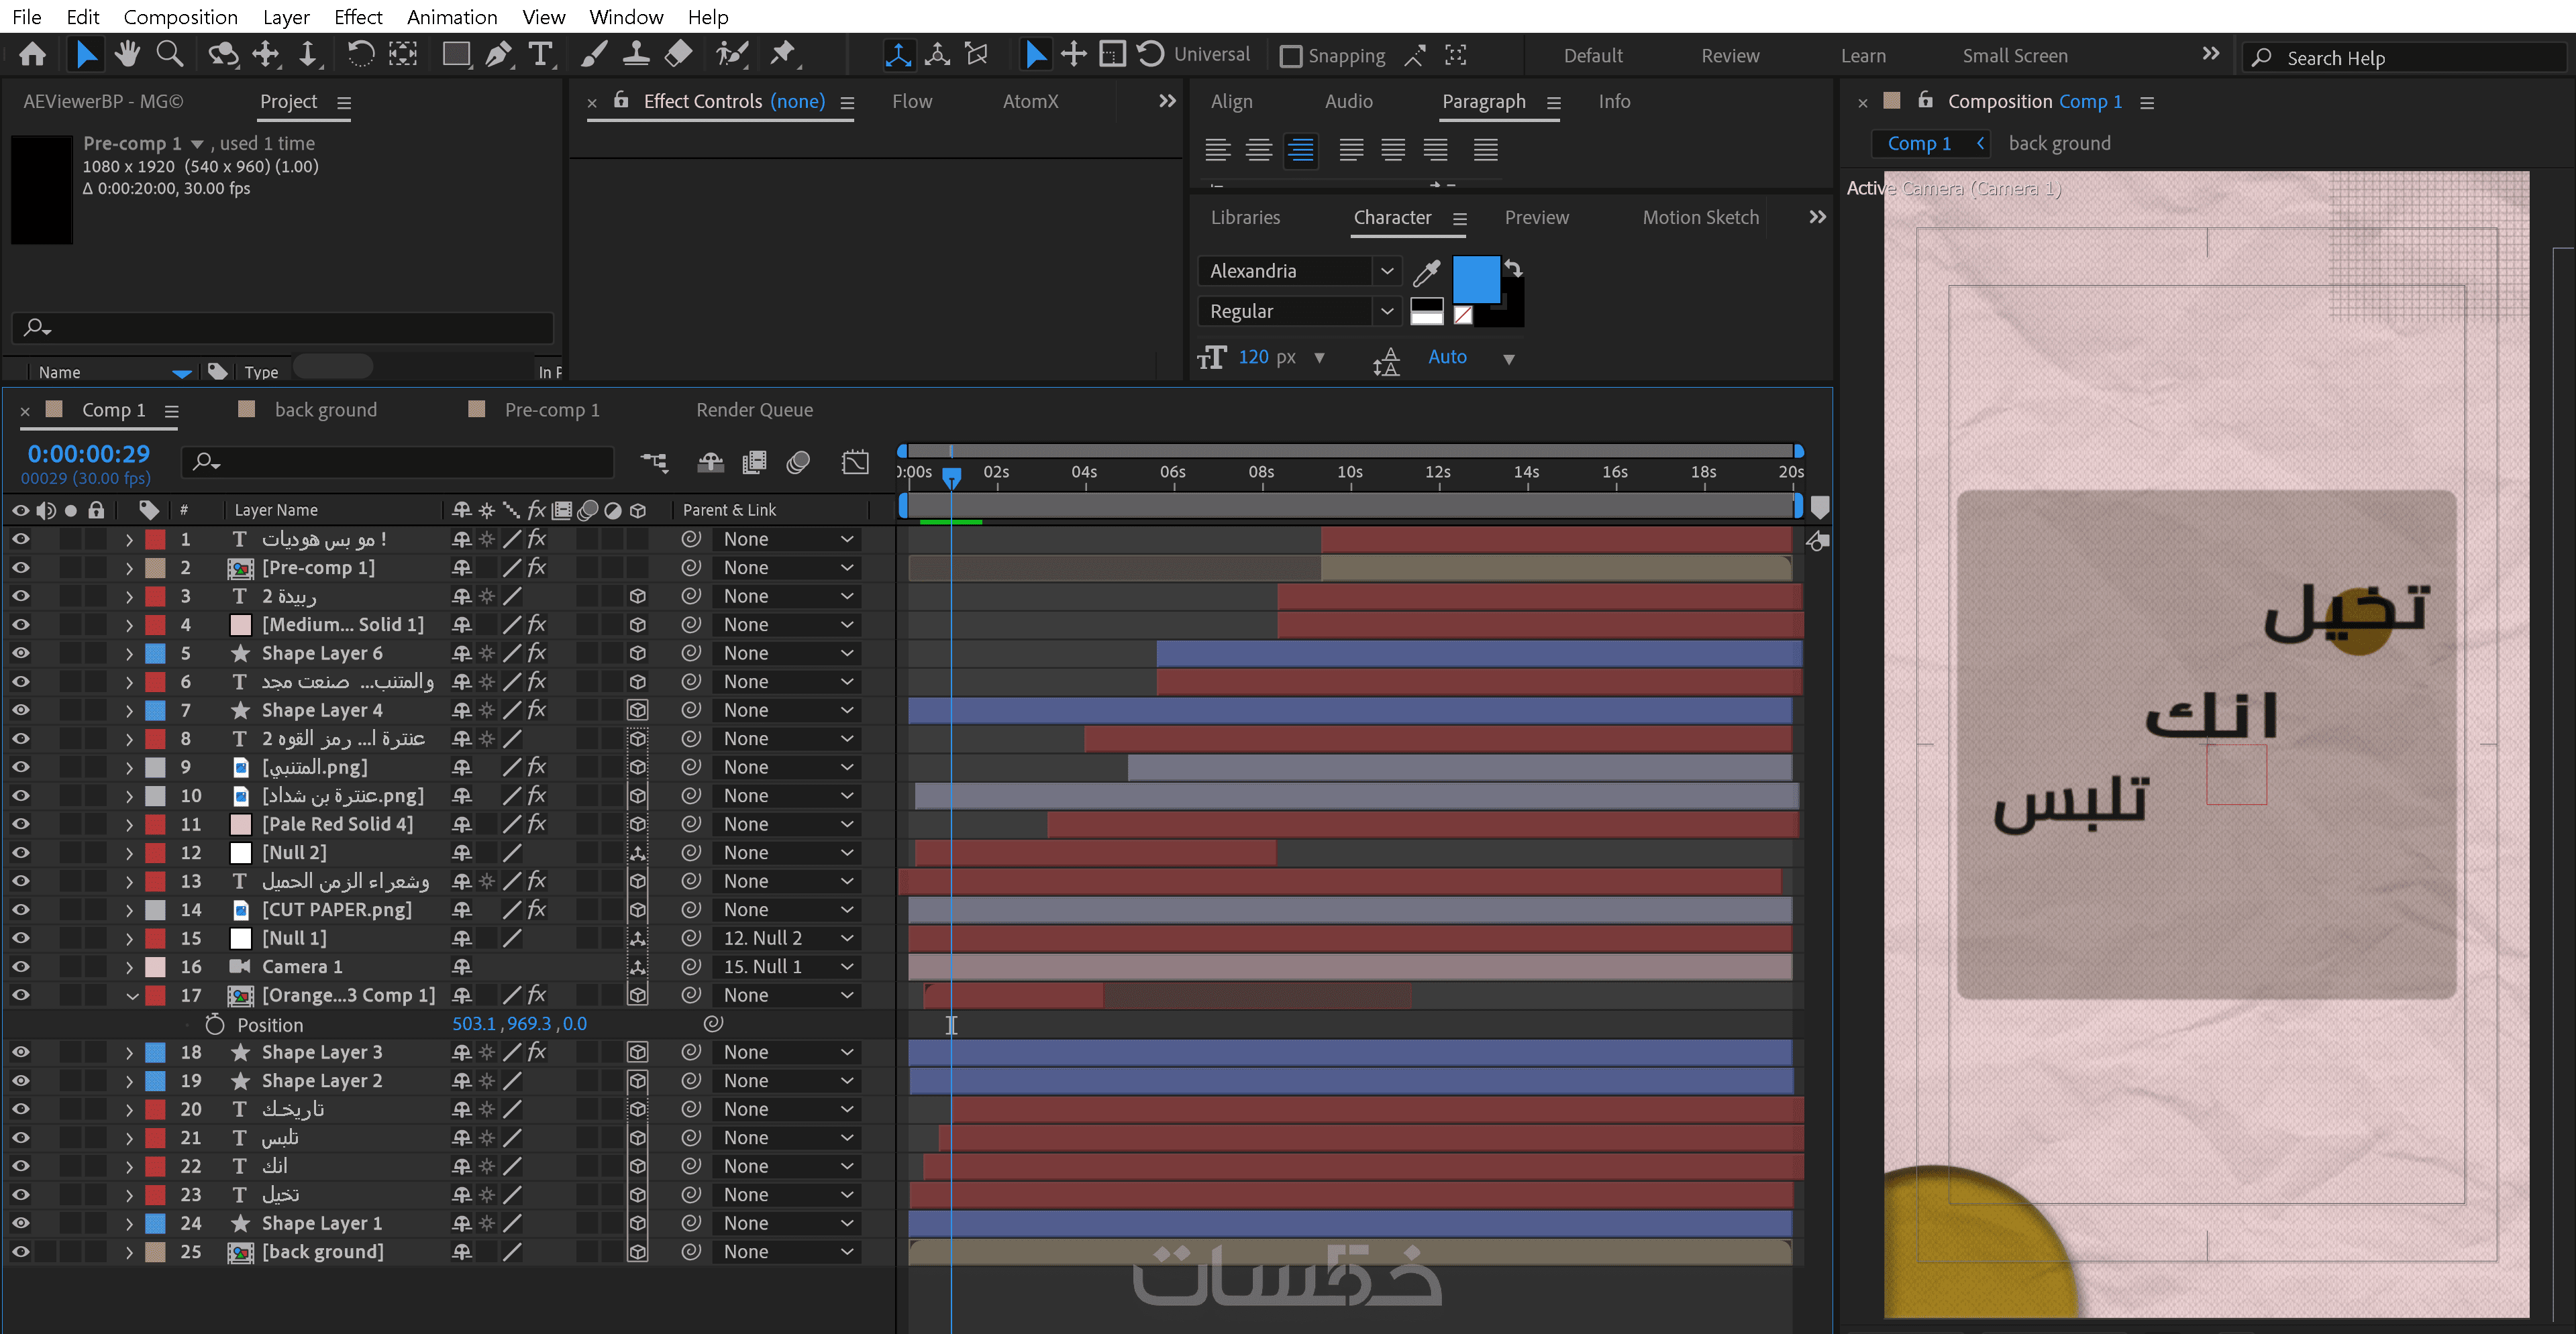Open the Composition Mini-Flowchart in timeline
This screenshot has height=1334, width=2576.
point(655,461)
